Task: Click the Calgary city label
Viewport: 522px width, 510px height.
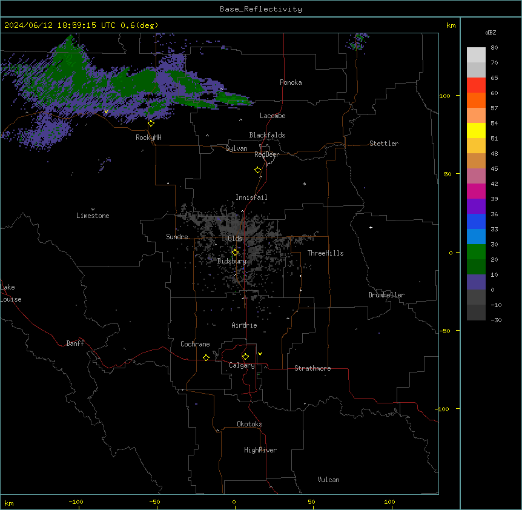Action: 242,365
